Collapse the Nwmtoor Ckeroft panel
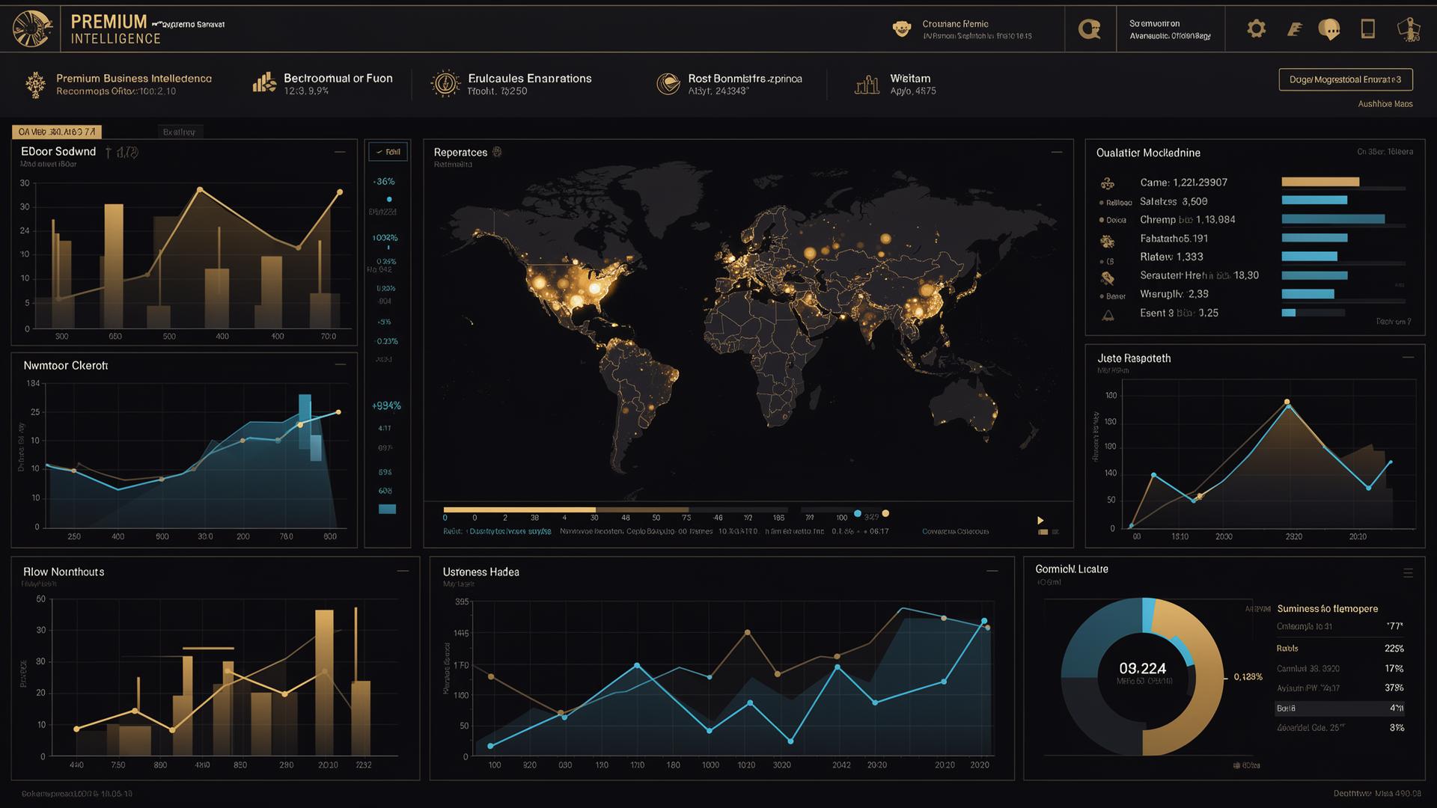This screenshot has height=808, width=1437. (340, 364)
